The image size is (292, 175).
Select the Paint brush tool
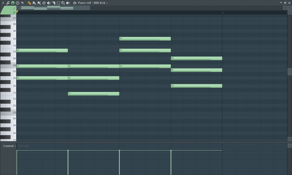34,3
